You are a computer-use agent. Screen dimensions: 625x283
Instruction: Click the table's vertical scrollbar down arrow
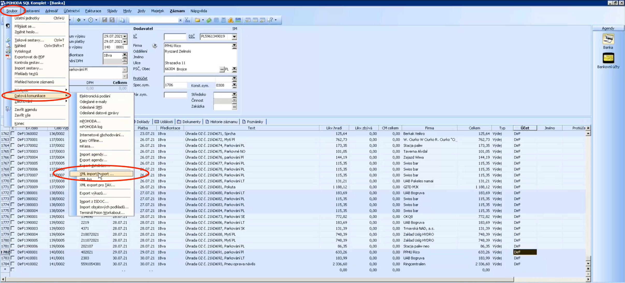click(588, 264)
